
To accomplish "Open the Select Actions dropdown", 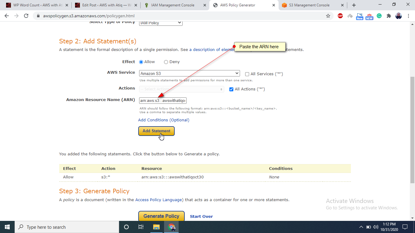I will tap(181, 89).
